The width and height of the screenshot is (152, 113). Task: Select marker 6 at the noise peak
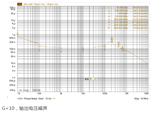click(x=112, y=38)
